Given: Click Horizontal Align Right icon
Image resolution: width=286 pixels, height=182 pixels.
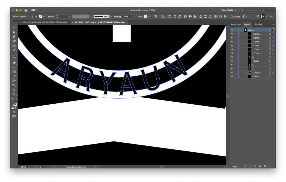Looking at the screenshot, I should click(x=180, y=16).
